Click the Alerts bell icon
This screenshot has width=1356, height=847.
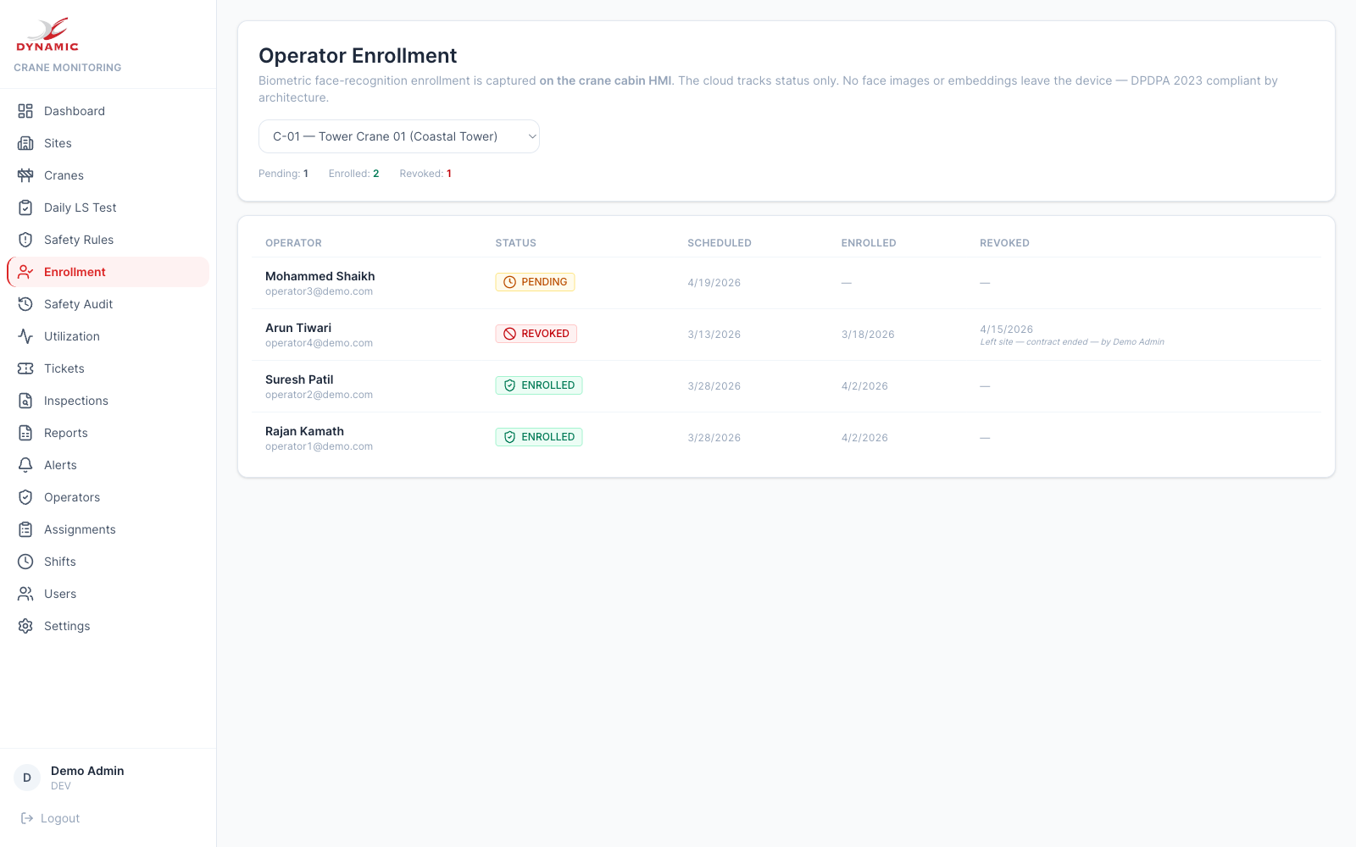[25, 465]
